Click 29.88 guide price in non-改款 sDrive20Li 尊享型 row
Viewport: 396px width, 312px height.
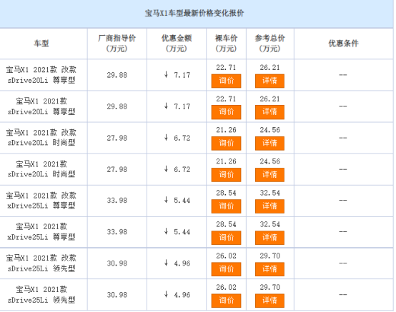click(117, 106)
